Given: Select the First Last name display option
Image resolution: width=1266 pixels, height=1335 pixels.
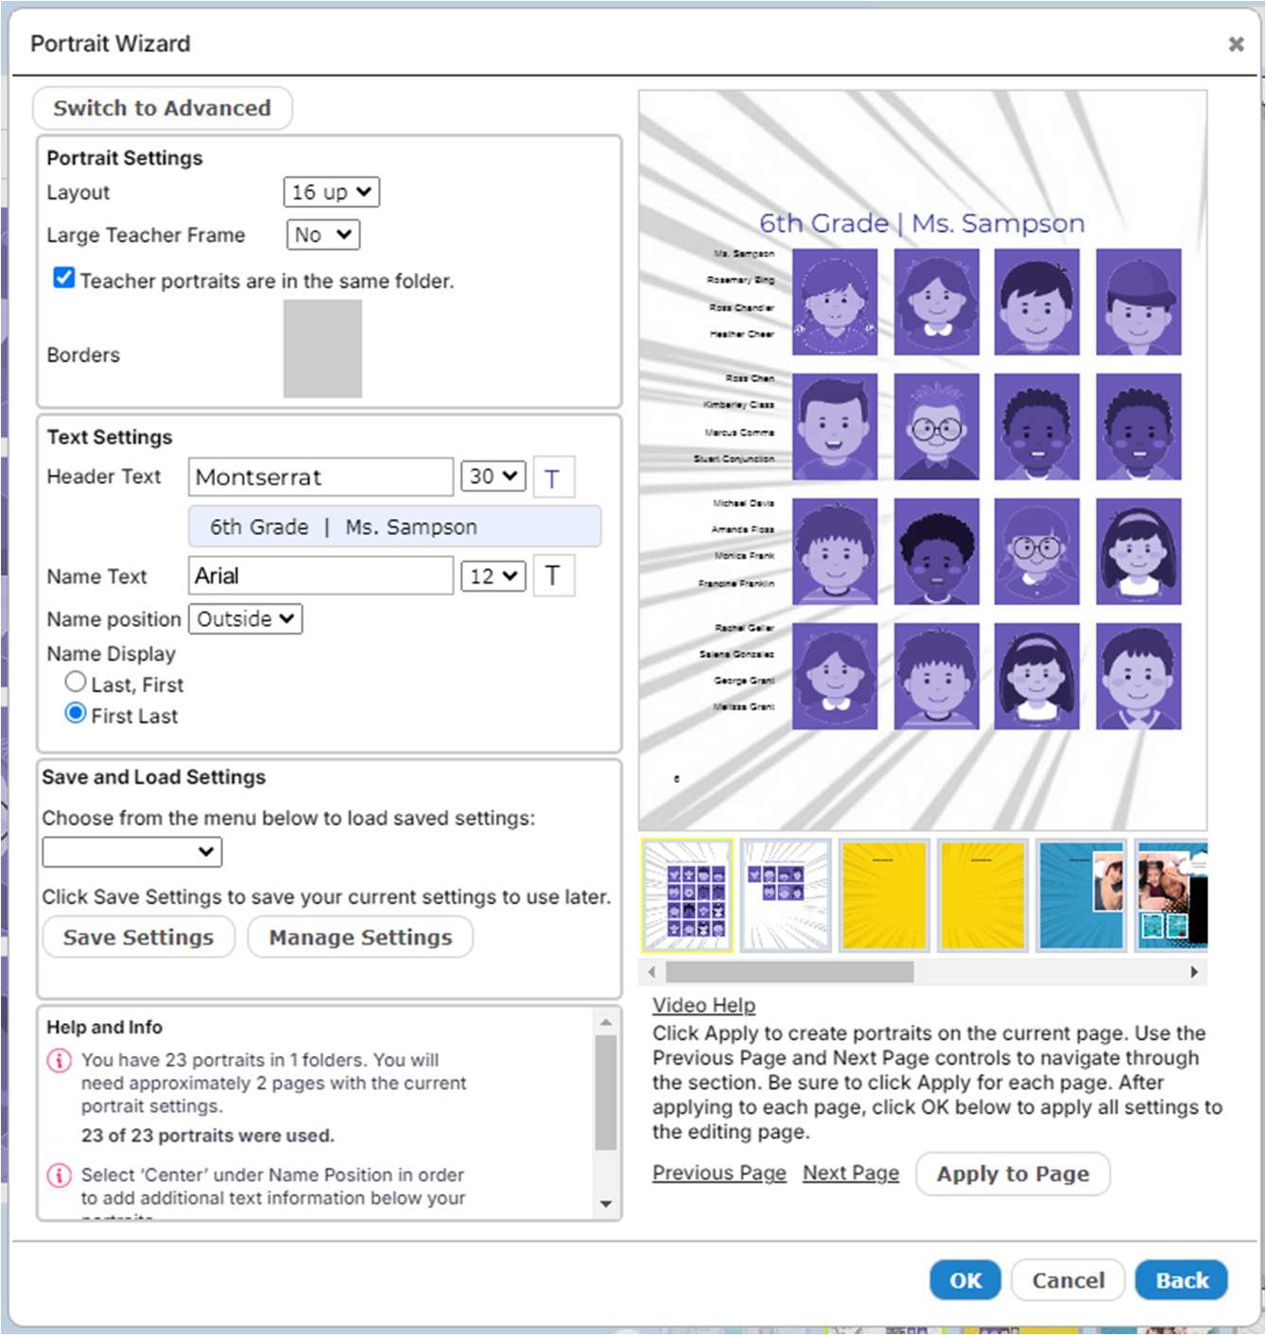Looking at the screenshot, I should (76, 713).
